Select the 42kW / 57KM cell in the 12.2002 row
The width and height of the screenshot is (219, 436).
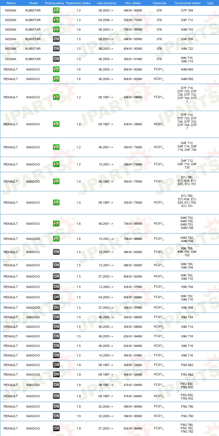pyautogui.click(x=133, y=287)
